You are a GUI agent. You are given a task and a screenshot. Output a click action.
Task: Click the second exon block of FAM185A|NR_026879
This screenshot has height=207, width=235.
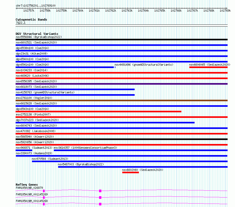pyautogui.click(x=100, y=191)
